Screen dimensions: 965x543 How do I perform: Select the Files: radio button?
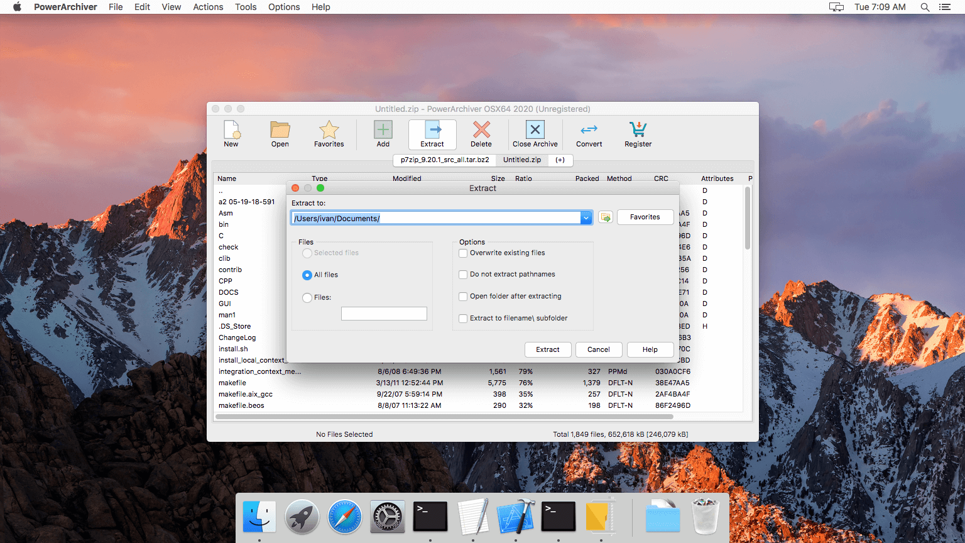[307, 298]
